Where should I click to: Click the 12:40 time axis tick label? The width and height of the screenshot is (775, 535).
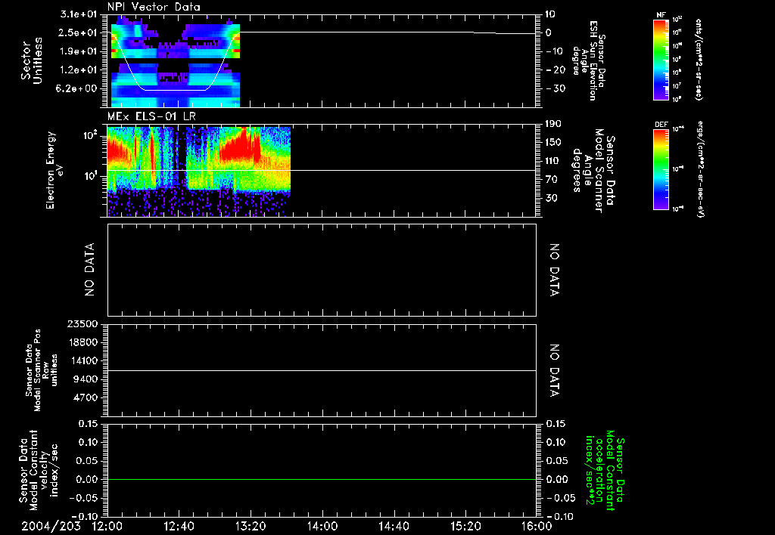(x=179, y=526)
